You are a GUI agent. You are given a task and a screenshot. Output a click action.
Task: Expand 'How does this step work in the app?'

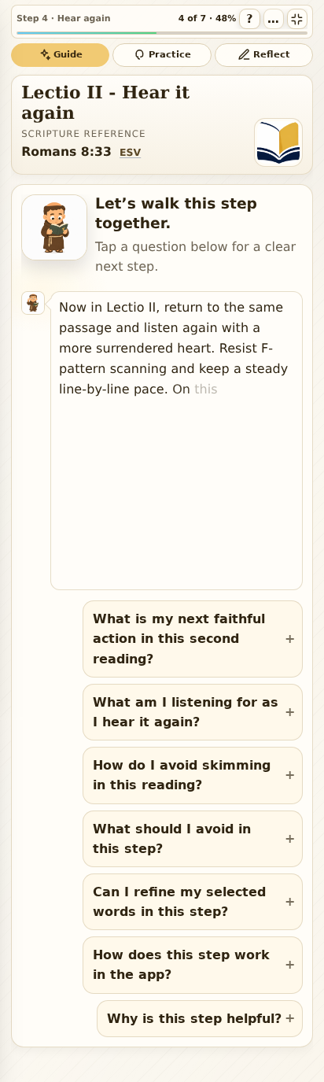coord(193,965)
